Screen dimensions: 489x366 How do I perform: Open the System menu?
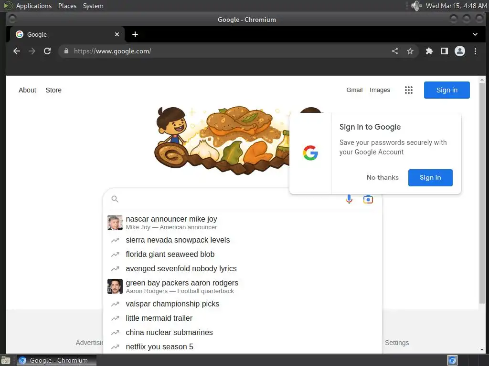tap(93, 6)
